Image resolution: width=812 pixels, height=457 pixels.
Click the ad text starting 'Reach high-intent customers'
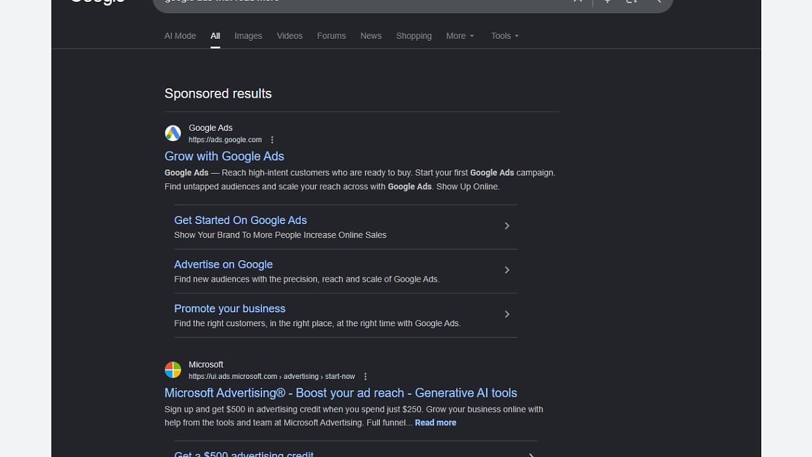[360, 180]
